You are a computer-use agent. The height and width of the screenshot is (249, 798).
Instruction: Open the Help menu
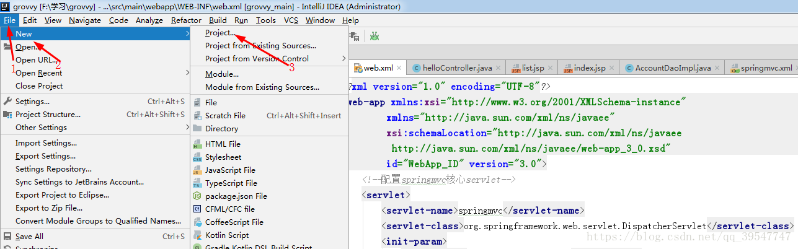click(351, 20)
